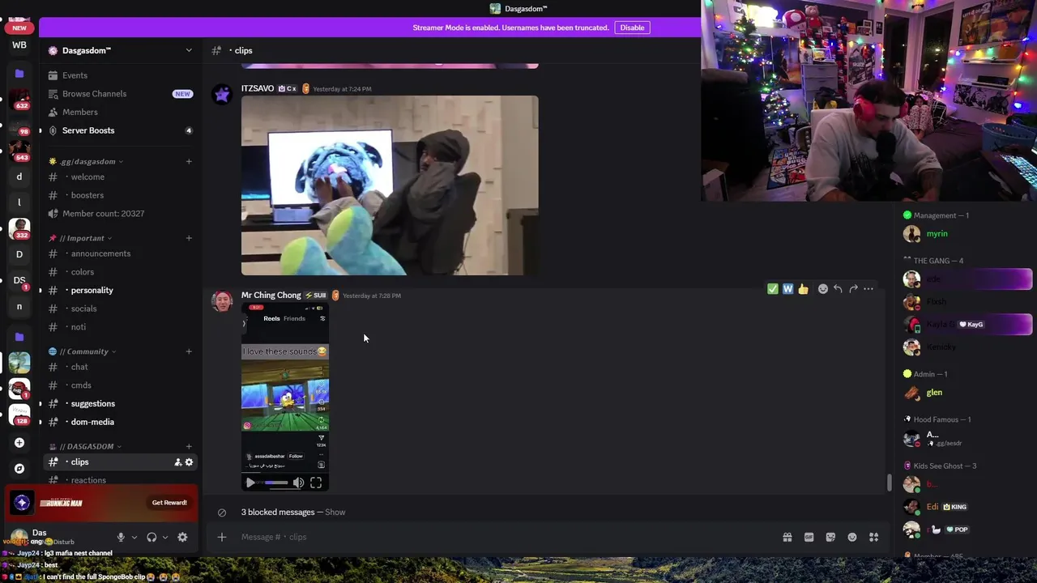Open the GIF picker
Screen dimensions: 1037x583
point(809,537)
